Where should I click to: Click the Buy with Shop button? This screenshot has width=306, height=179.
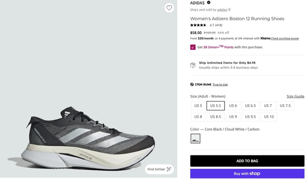click(247, 174)
